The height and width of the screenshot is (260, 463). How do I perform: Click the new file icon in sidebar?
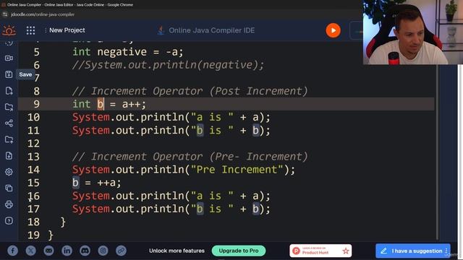pos(9,91)
